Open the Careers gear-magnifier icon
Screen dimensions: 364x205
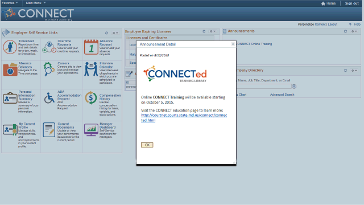(x=49, y=69)
